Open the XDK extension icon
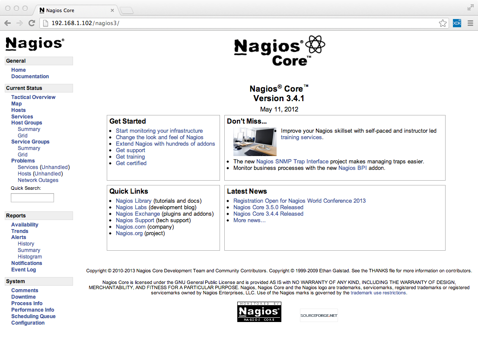The height and width of the screenshot is (354, 478). point(457,23)
